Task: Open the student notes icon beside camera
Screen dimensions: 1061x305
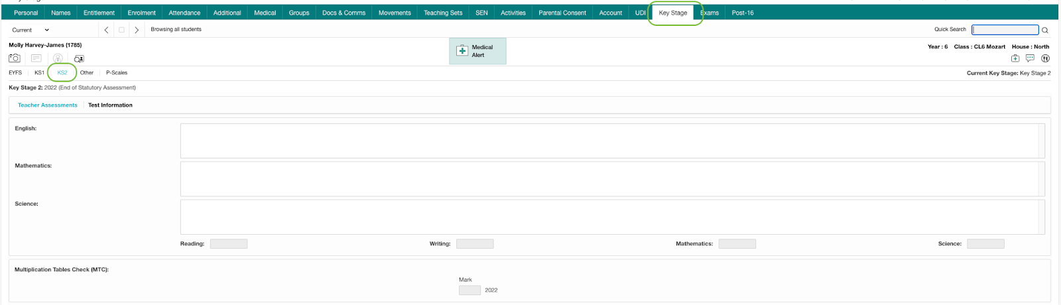Action: tap(36, 58)
